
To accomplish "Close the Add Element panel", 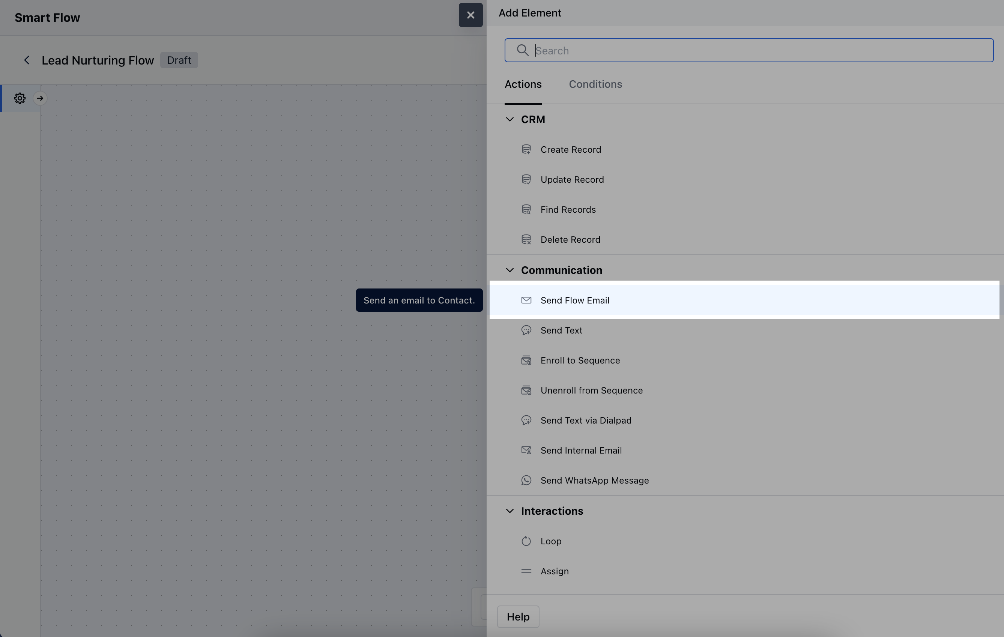I will 470,15.
